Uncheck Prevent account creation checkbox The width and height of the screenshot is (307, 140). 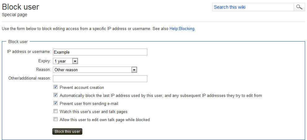coord(56,87)
